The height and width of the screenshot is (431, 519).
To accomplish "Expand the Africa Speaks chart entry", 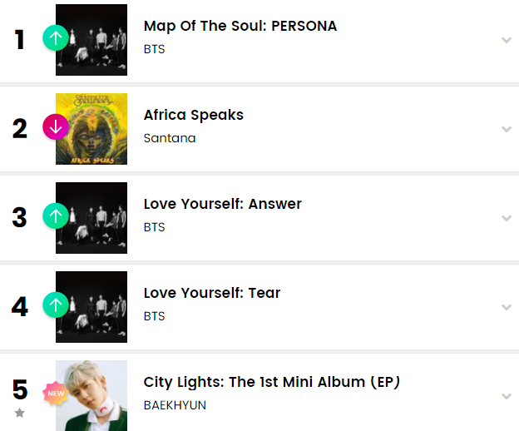I will coord(504,129).
